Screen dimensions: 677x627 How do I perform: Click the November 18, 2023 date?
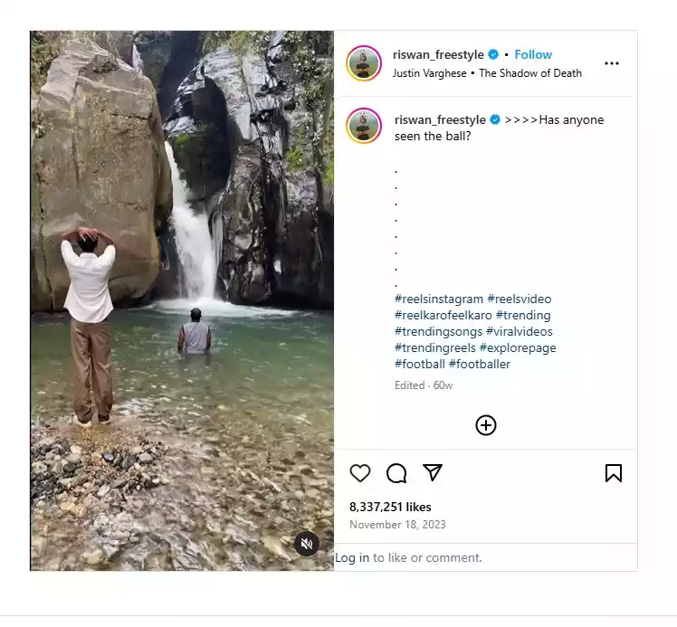(397, 525)
